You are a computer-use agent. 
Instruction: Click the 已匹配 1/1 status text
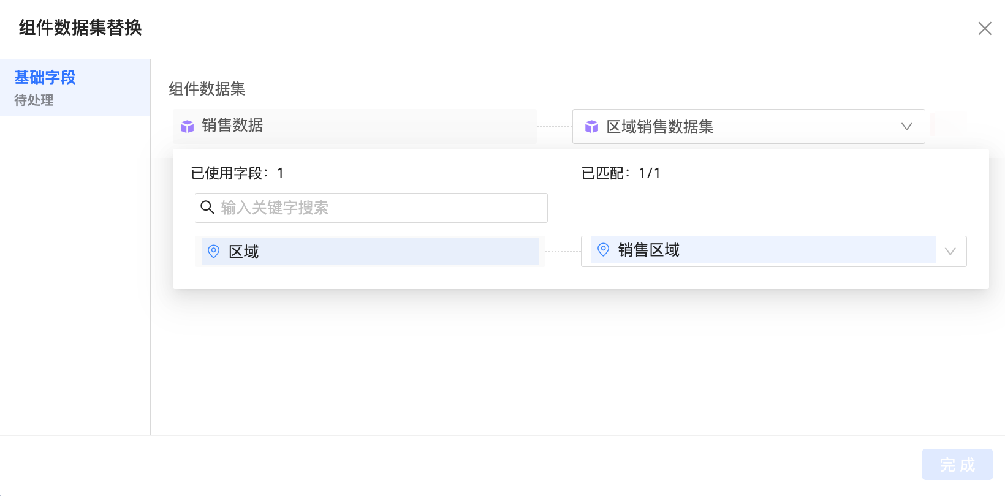(621, 173)
